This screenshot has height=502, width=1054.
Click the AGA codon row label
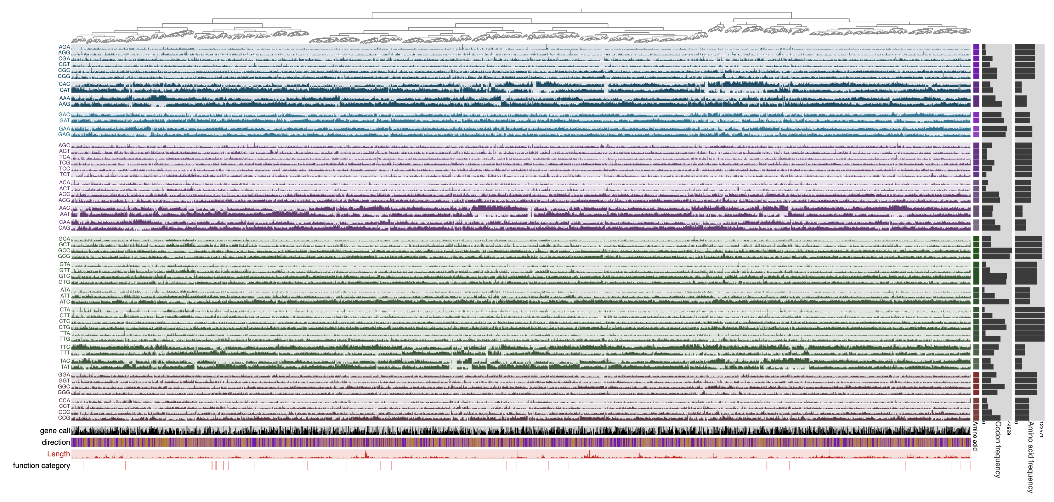click(64, 47)
